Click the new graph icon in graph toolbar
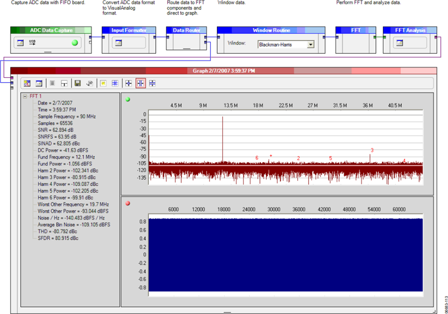Viewport: 448px width, 314px height. coord(27,84)
